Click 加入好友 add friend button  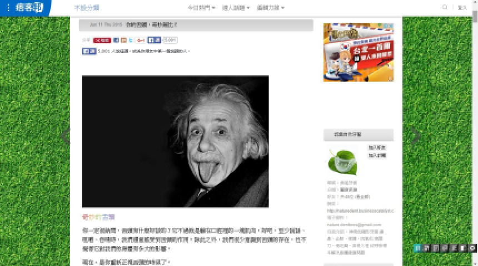pos(377,148)
